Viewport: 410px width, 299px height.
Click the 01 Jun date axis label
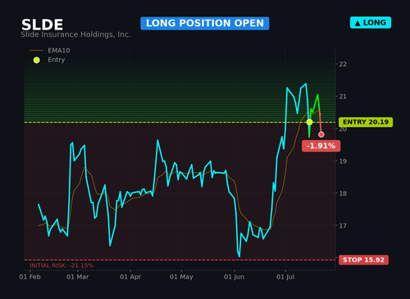234,277
